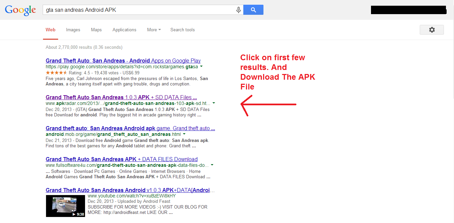Click the 'Rating: 4.5 - 19,438 votes' text
The height and width of the screenshot is (223, 454).
pos(94,73)
